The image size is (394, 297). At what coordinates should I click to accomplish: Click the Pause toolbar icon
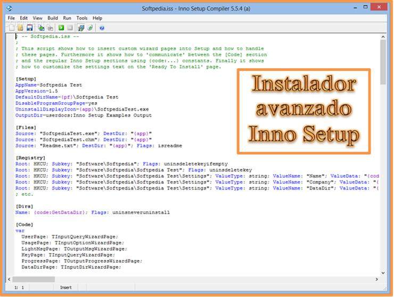click(x=70, y=28)
